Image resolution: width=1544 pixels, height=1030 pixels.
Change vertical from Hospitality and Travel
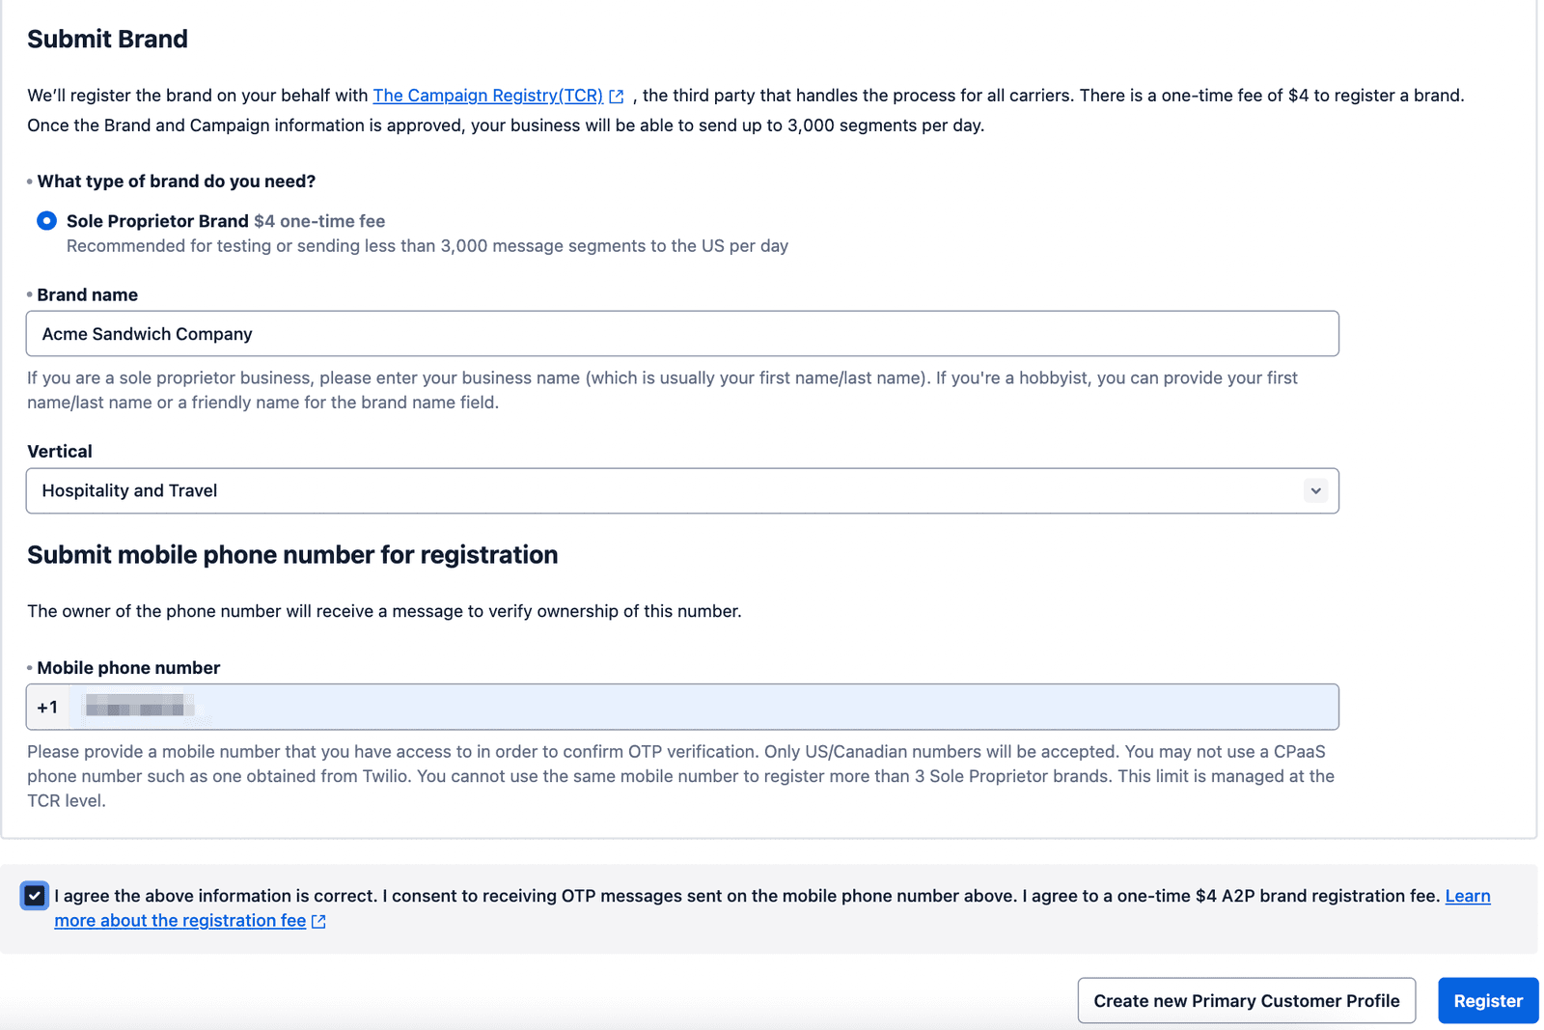pos(681,490)
